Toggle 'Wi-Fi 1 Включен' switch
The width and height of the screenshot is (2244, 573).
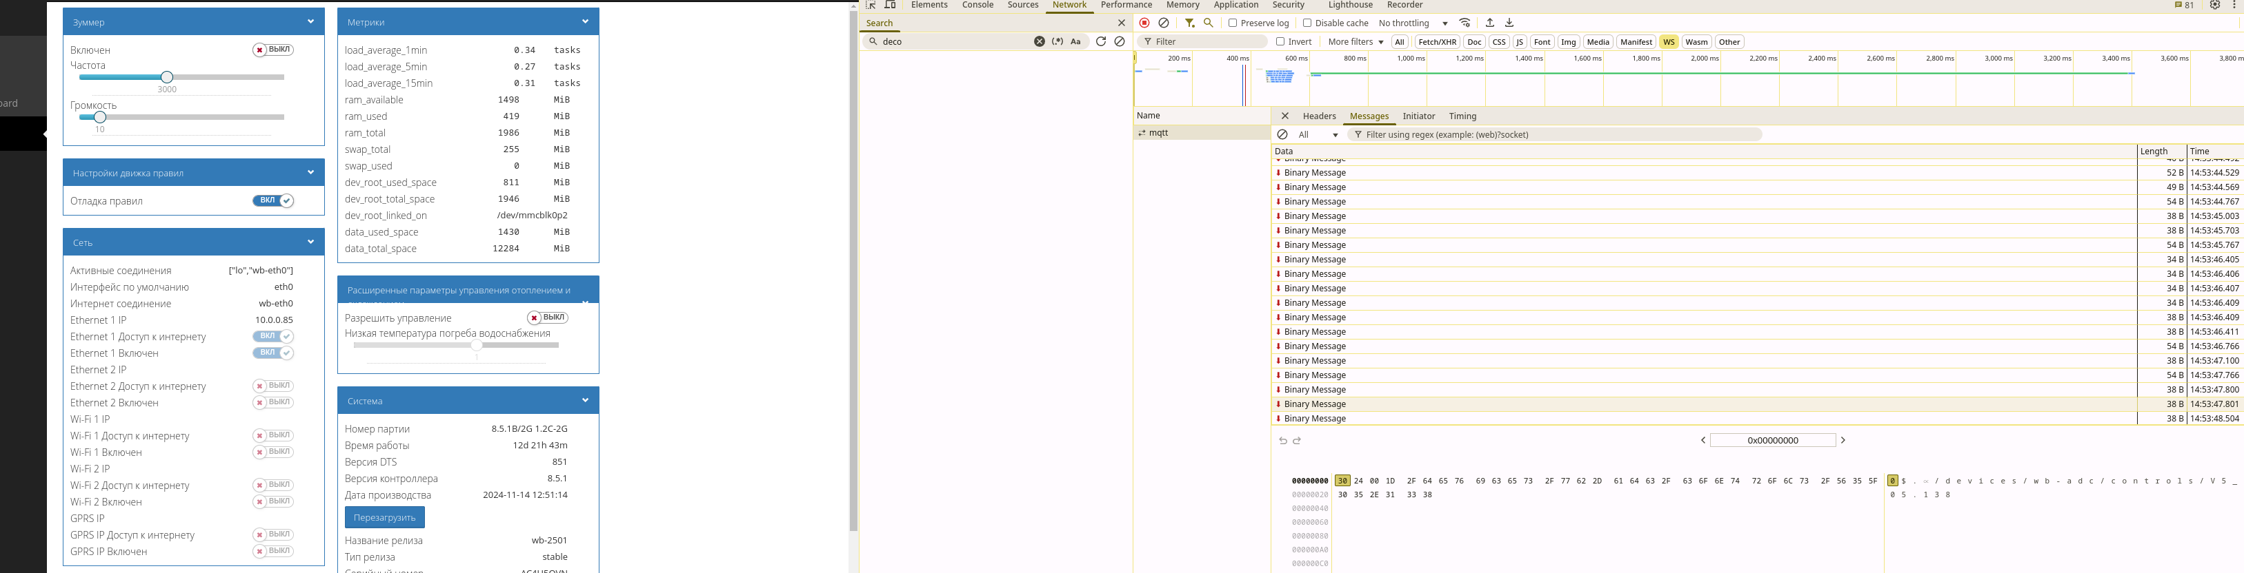(x=272, y=452)
